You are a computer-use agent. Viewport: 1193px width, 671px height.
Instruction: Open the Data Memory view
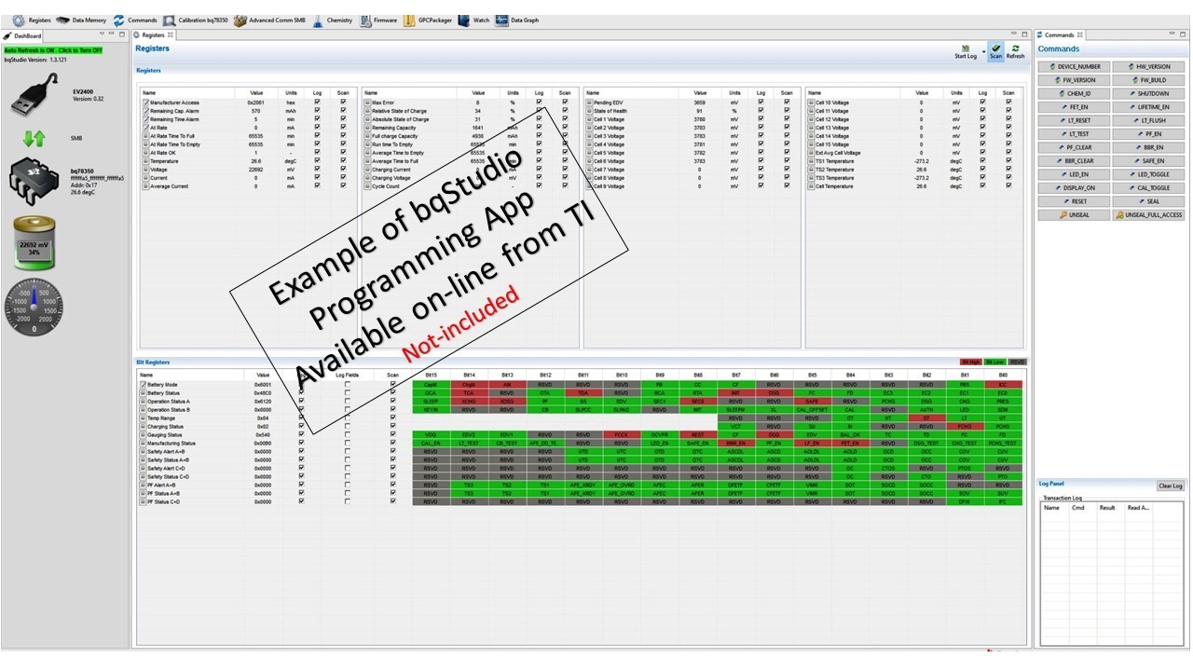(82, 20)
